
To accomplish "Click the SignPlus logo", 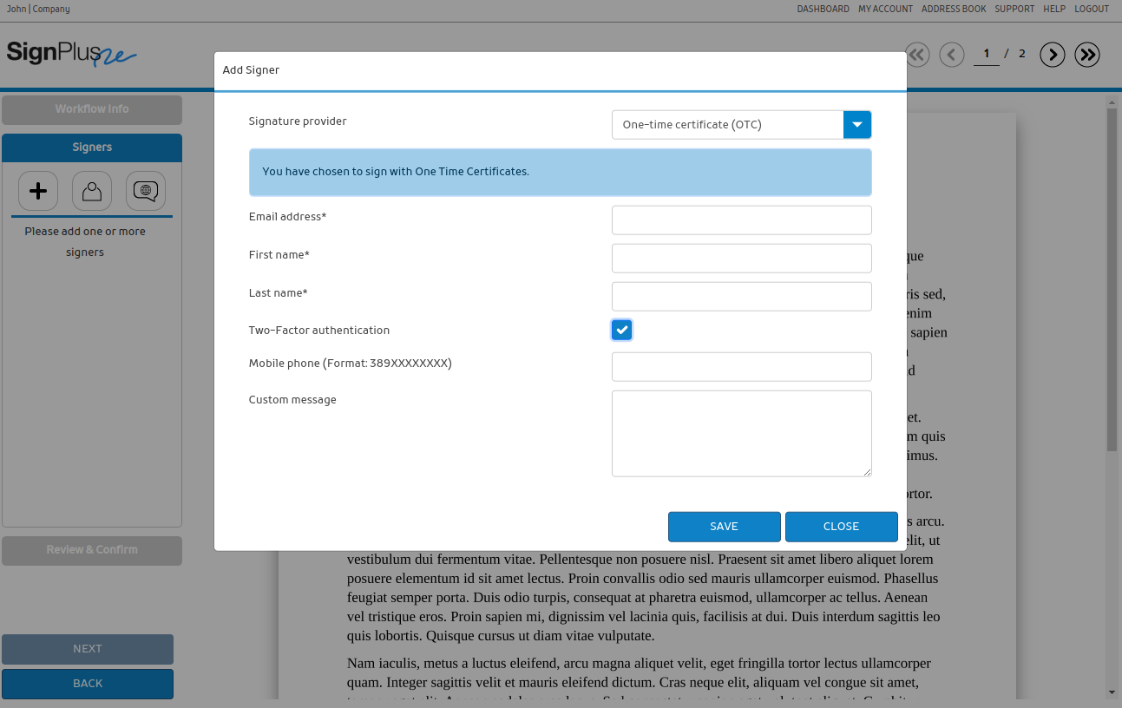I will [x=71, y=54].
